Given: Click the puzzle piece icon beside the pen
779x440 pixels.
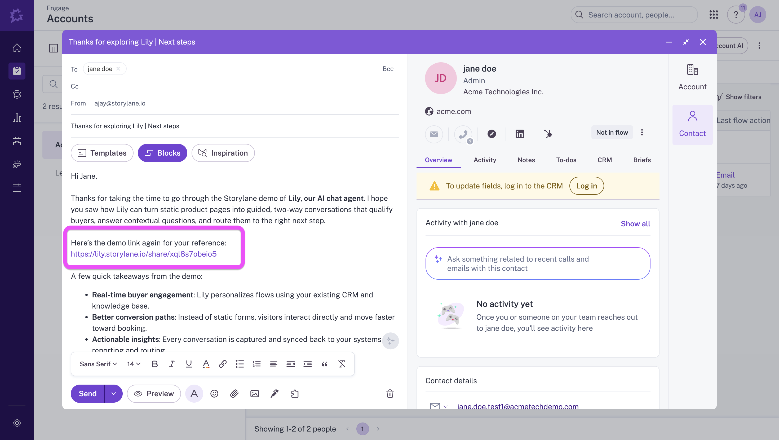Looking at the screenshot, I should [295, 394].
